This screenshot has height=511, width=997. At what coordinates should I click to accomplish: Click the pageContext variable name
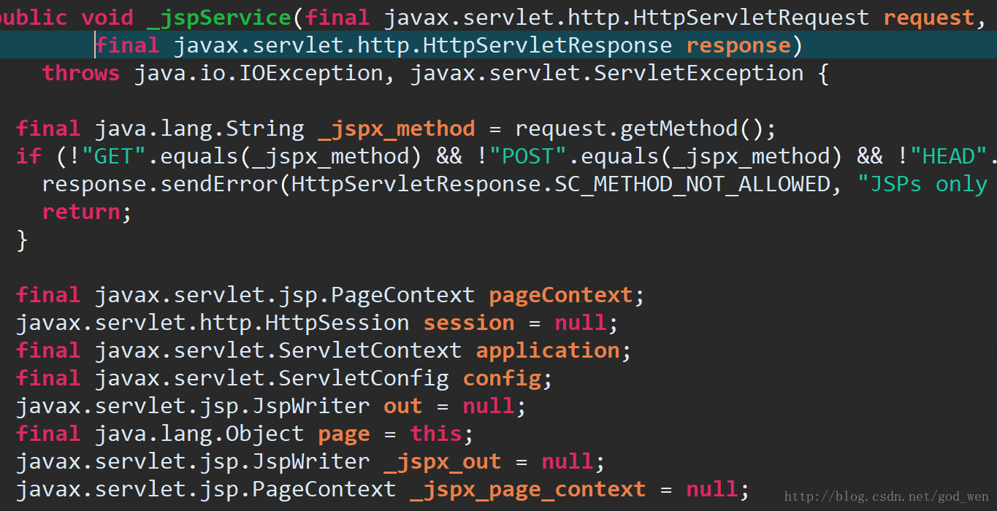pos(561,296)
